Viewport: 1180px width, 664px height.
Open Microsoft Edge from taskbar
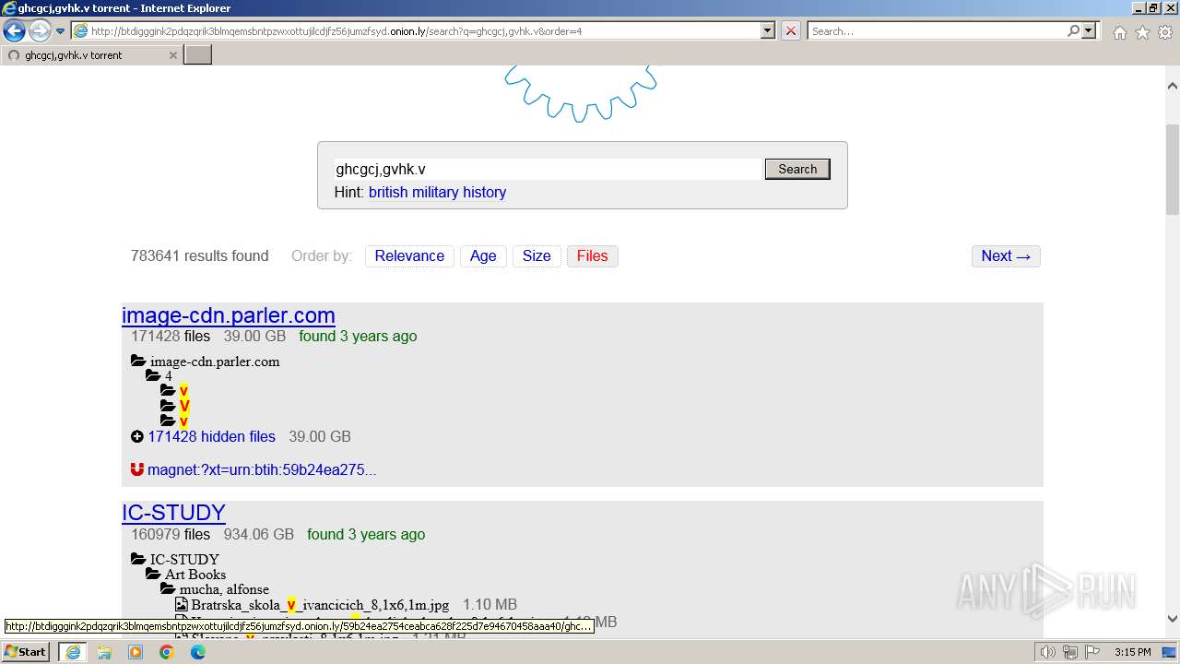click(198, 652)
